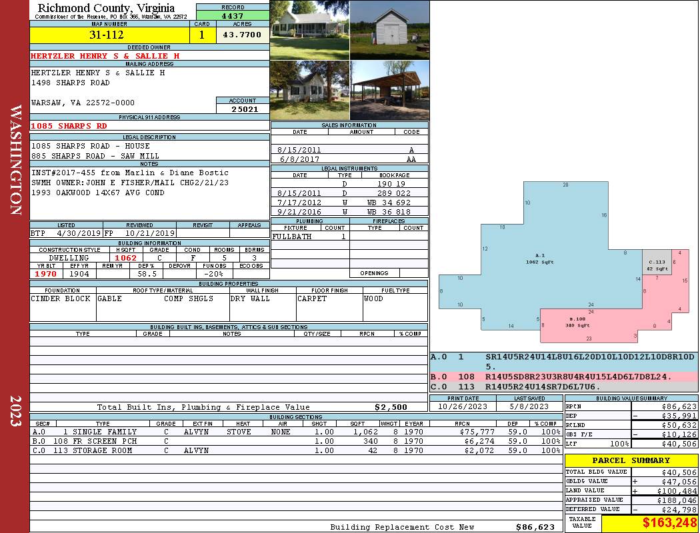
Task: Click the FR SCREEN PCH section row
Action: click(297, 441)
